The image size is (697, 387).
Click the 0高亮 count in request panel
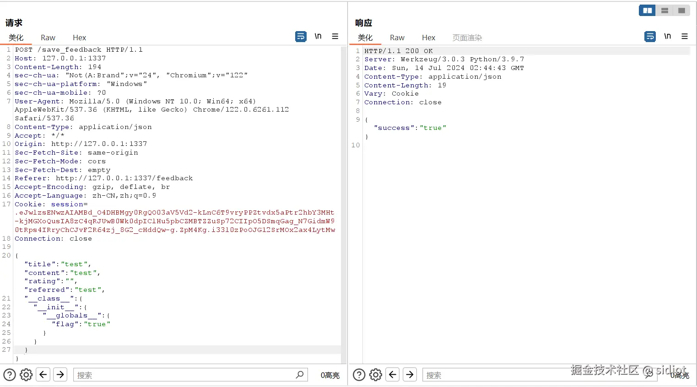[x=330, y=375]
